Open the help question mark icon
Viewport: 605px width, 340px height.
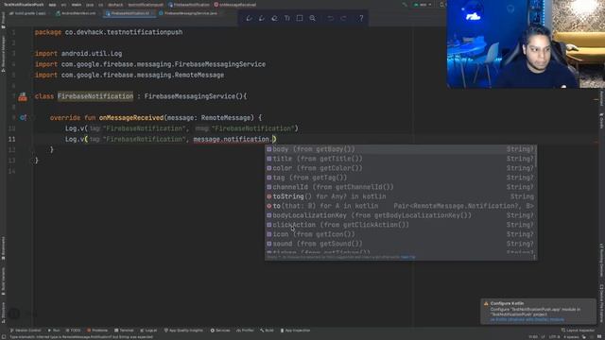361,18
